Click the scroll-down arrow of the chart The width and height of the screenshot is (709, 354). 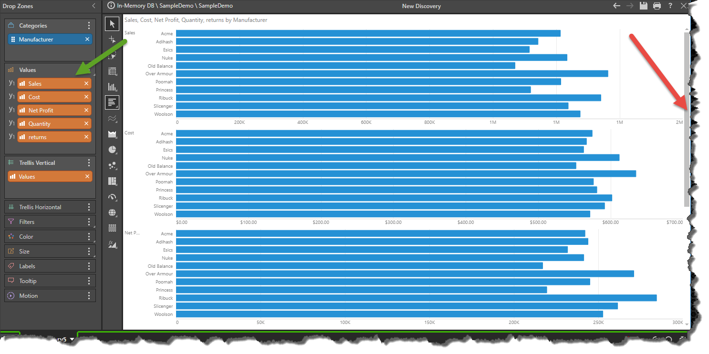tap(687, 324)
